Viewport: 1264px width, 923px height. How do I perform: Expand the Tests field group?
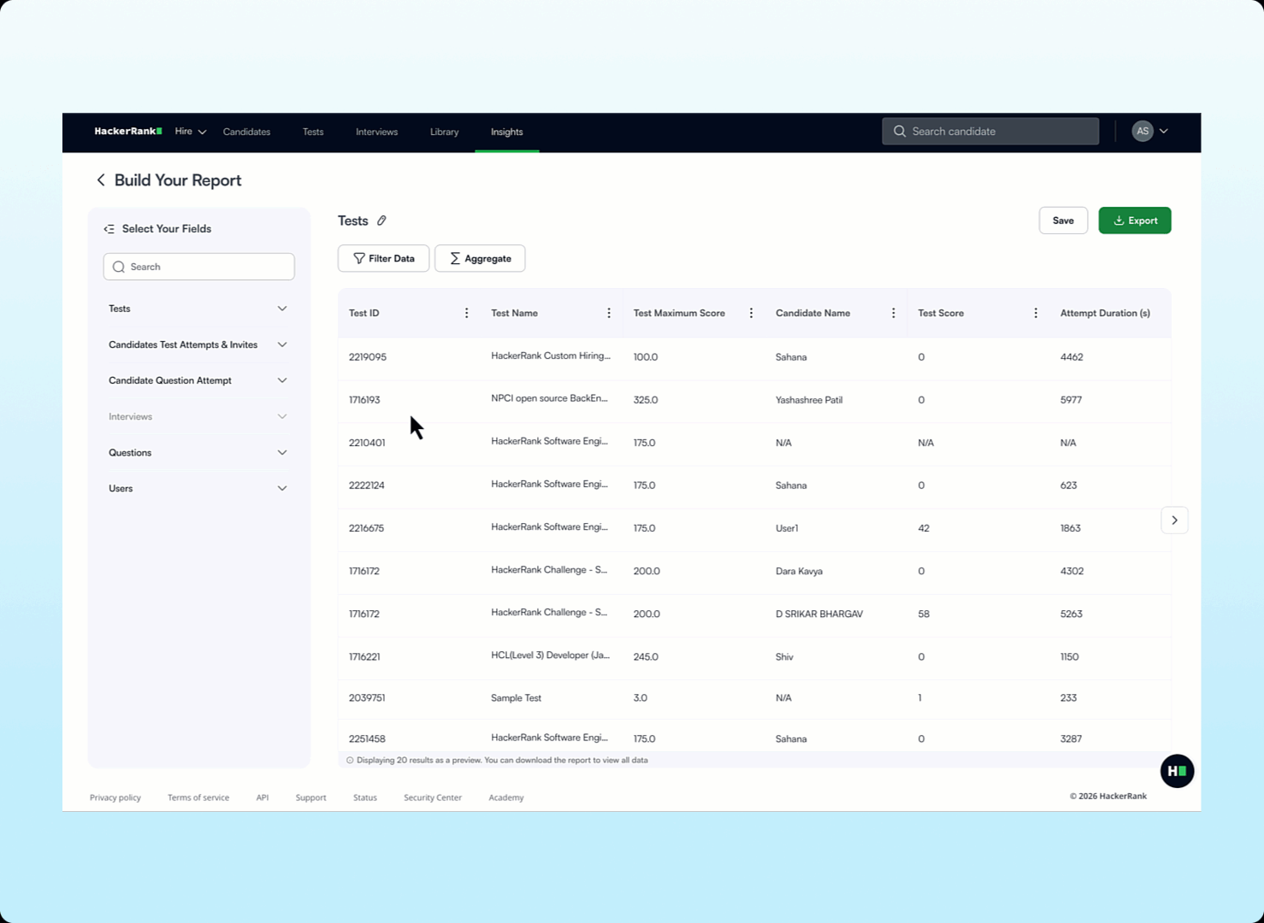pyautogui.click(x=198, y=309)
